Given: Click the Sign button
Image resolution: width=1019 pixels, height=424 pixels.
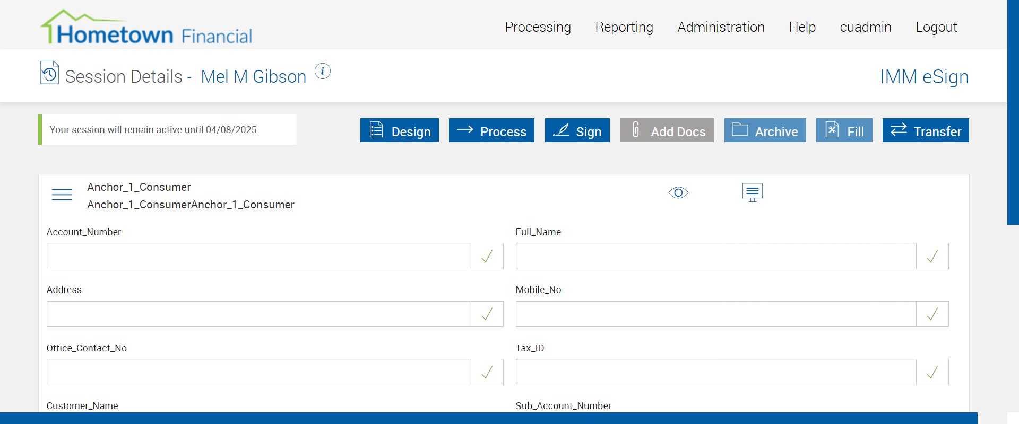Looking at the screenshot, I should 577,130.
